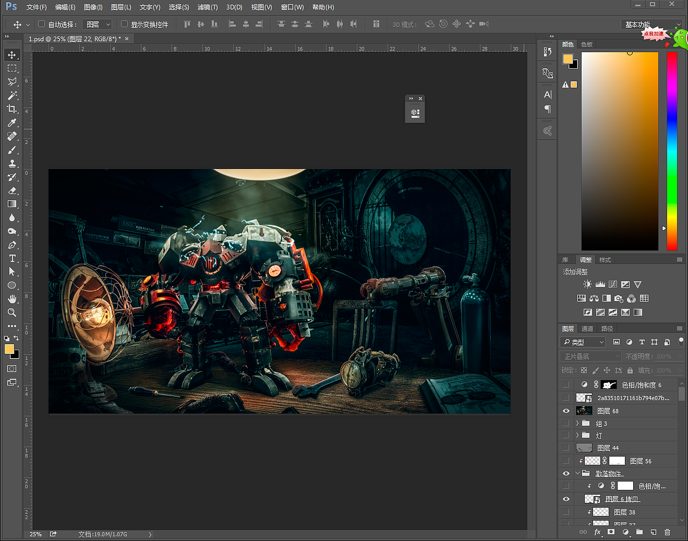Pick the Zoom tool in toolbar
688x541 pixels.
point(12,312)
